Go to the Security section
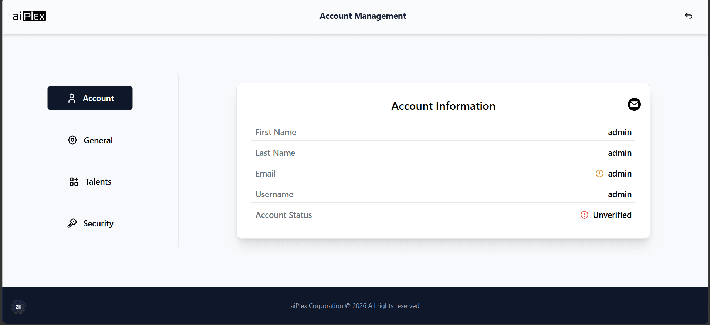The height and width of the screenshot is (325, 710). coord(90,223)
